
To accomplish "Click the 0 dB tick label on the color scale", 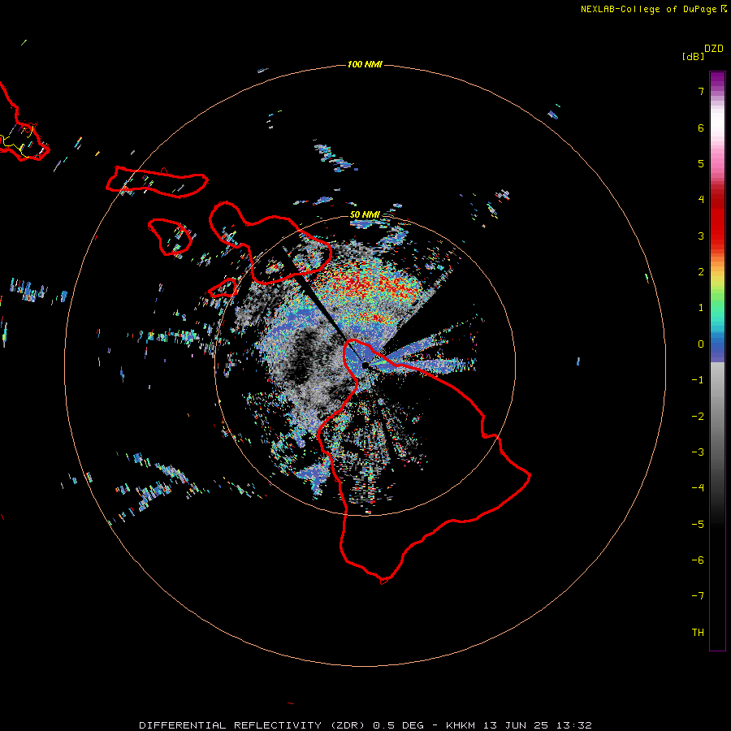I will 701,344.
